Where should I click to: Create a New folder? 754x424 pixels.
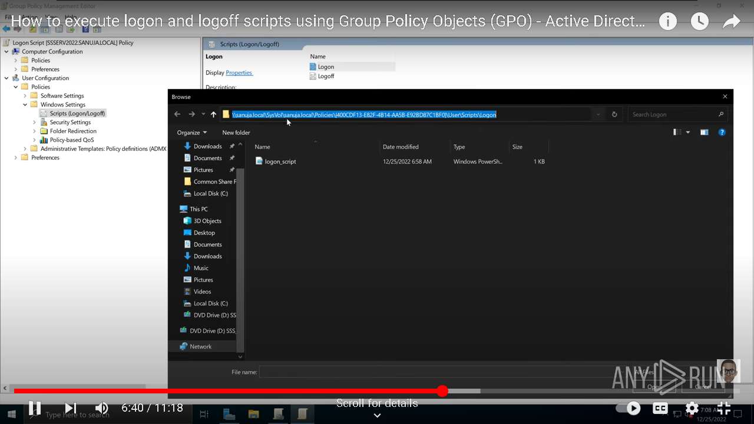pos(236,132)
